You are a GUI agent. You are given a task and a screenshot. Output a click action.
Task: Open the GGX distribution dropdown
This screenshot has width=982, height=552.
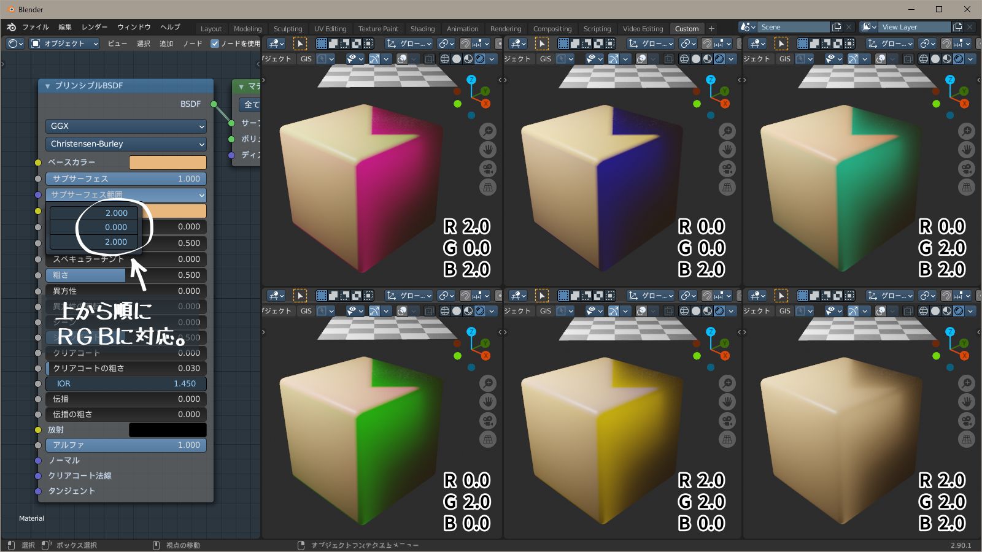click(x=126, y=126)
